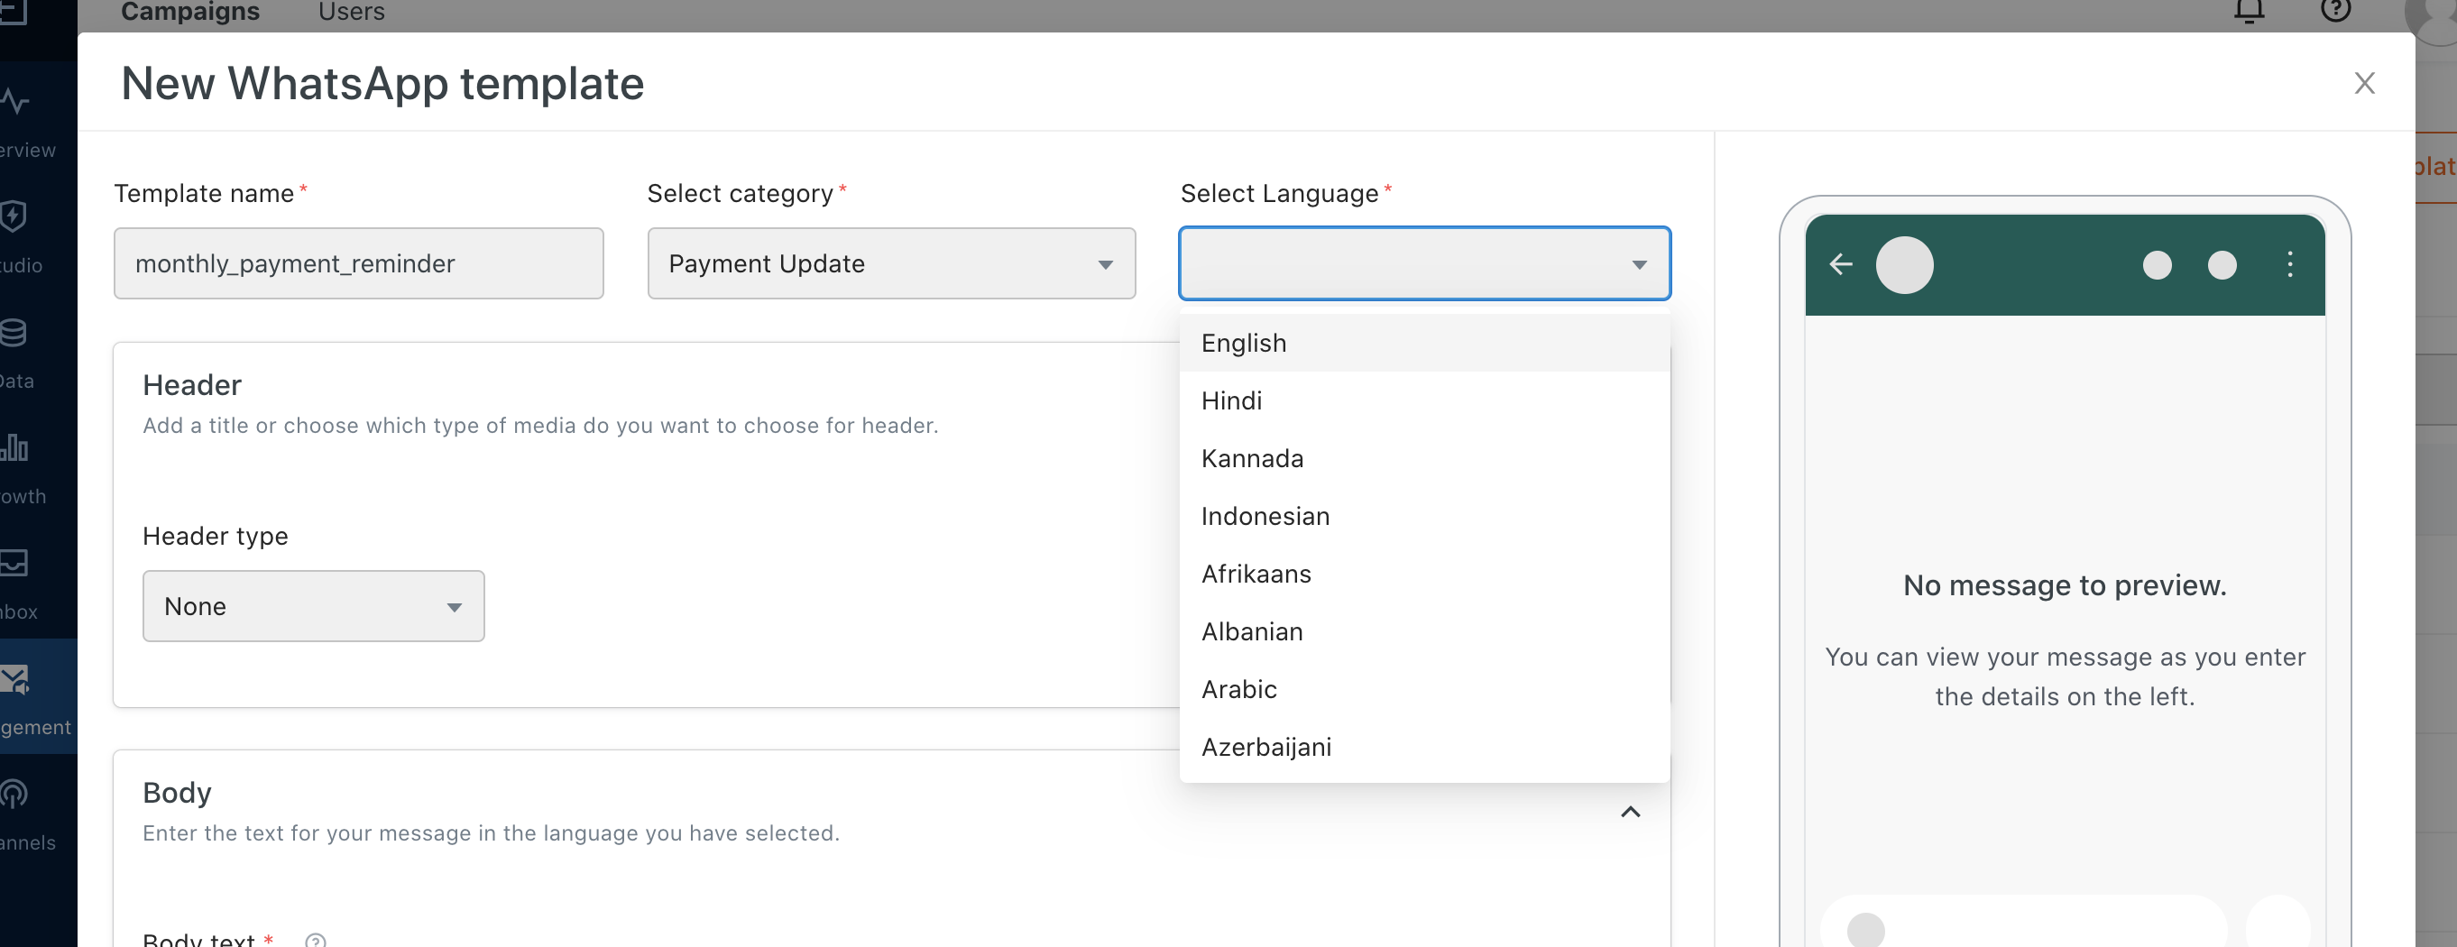The image size is (2457, 947).
Task: Select Indonesian language option
Action: coord(1425,516)
